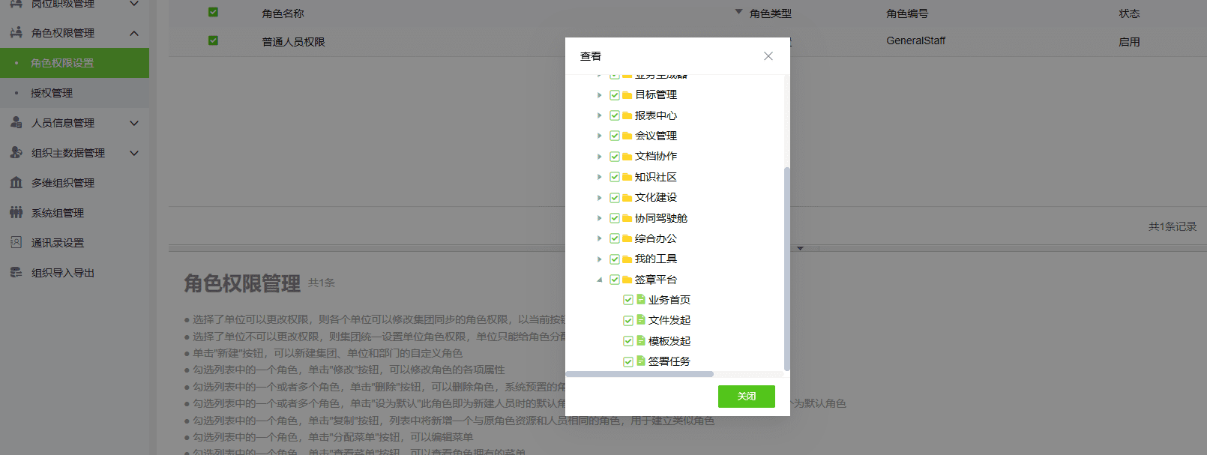Click 状态 column header

[x=1129, y=13]
